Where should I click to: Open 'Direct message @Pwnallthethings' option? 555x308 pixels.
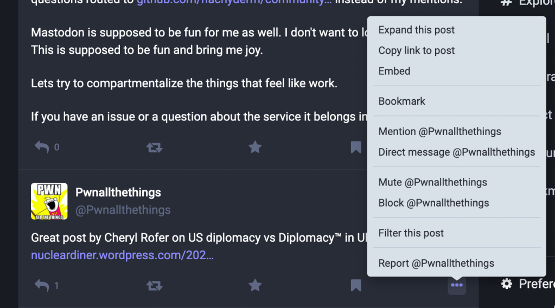point(457,152)
